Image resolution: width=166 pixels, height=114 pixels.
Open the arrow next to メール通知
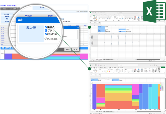(x=19, y=9)
